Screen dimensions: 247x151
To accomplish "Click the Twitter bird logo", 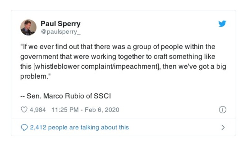I will pyautogui.click(x=222, y=24).
